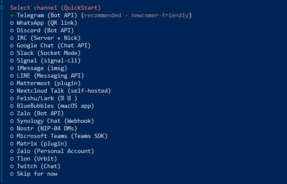Pick LINE (Messaging API) channel
This screenshot has width=287, height=184.
point(50,75)
